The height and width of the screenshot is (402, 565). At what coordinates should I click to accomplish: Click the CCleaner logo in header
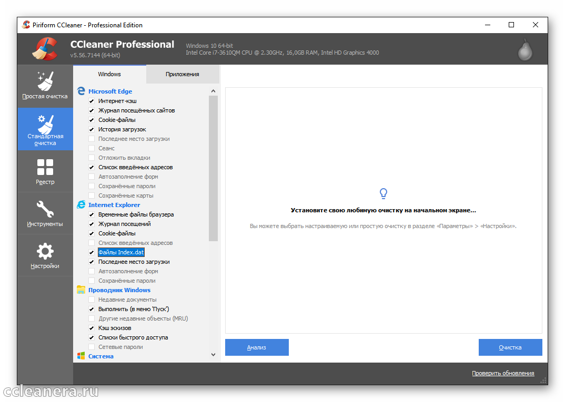pyautogui.click(x=45, y=49)
